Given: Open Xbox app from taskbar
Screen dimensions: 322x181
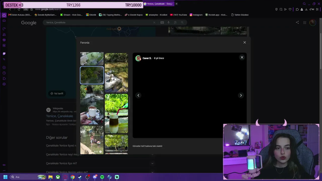Looking at the screenshot, I should coord(58,177).
